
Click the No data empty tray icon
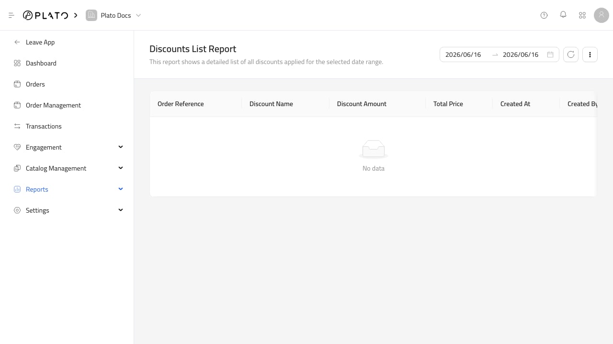374,150
